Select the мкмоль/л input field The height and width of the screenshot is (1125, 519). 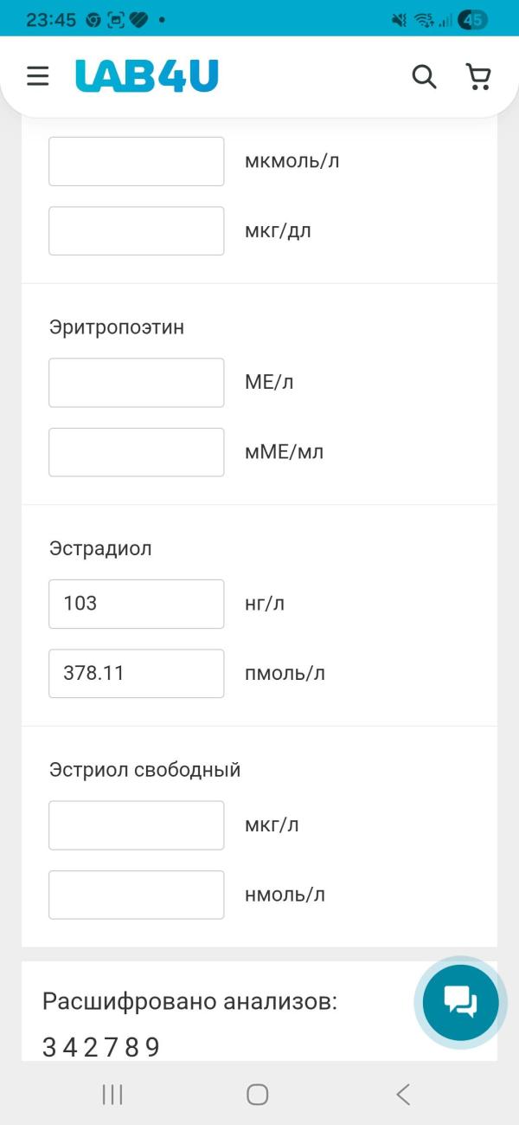136,161
